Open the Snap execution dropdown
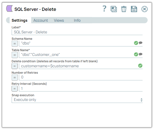153x129 pixels. [x=77, y=100]
